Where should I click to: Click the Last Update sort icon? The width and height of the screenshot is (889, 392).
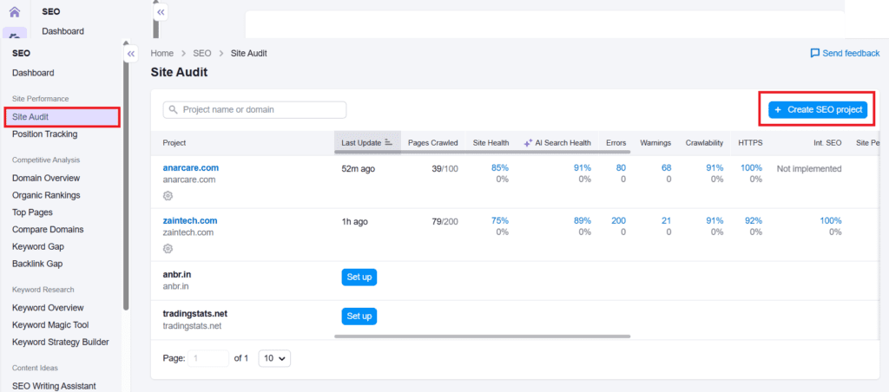(x=389, y=142)
